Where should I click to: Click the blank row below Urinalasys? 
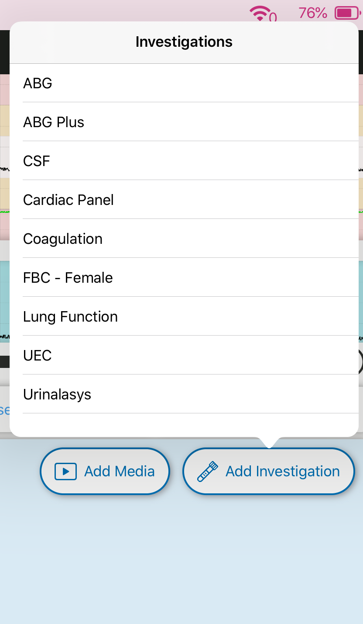point(184,425)
